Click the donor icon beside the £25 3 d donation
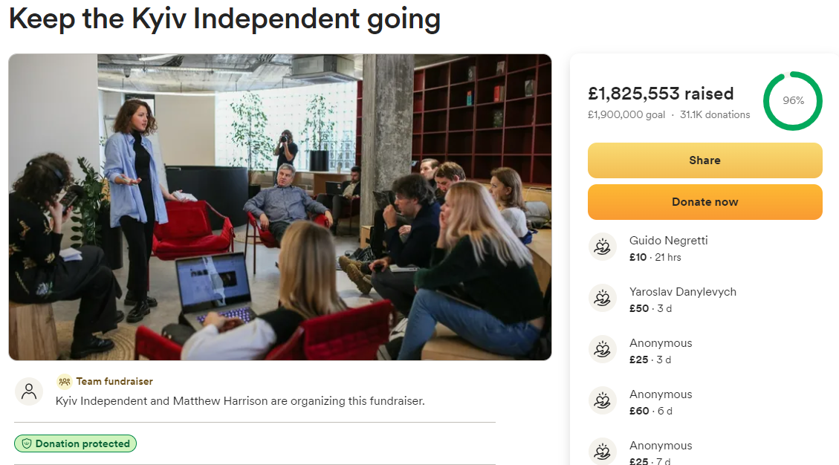839x465 pixels. click(x=603, y=350)
